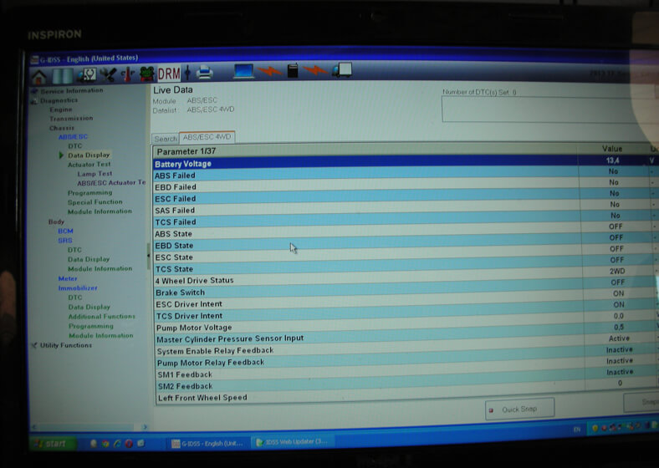Click the laptop connection icon

243,71
